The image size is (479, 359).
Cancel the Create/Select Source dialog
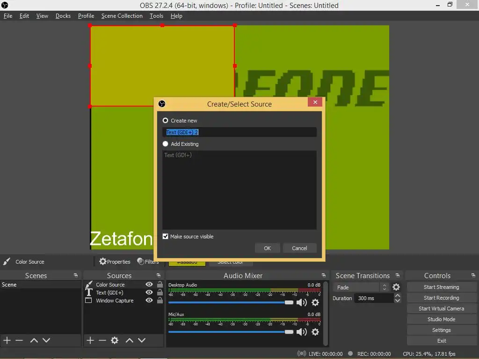pyautogui.click(x=299, y=248)
